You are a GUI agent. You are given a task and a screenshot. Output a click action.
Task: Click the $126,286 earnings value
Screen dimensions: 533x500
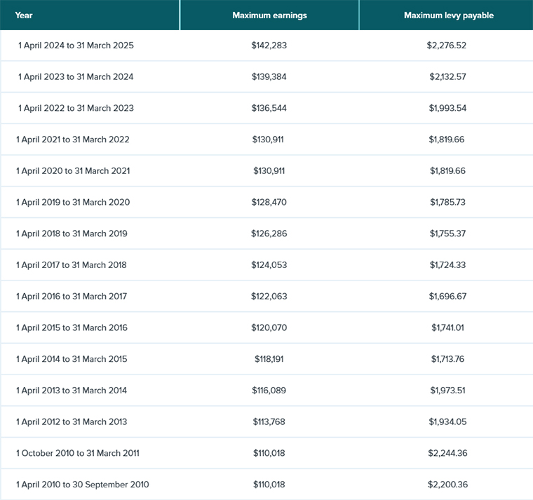point(269,234)
